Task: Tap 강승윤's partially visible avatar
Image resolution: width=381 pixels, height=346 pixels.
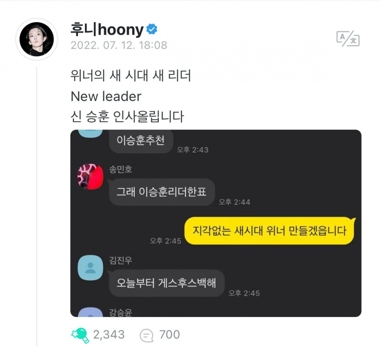Action: [90, 312]
